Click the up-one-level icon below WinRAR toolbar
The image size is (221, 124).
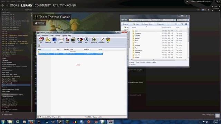coord(39,46)
